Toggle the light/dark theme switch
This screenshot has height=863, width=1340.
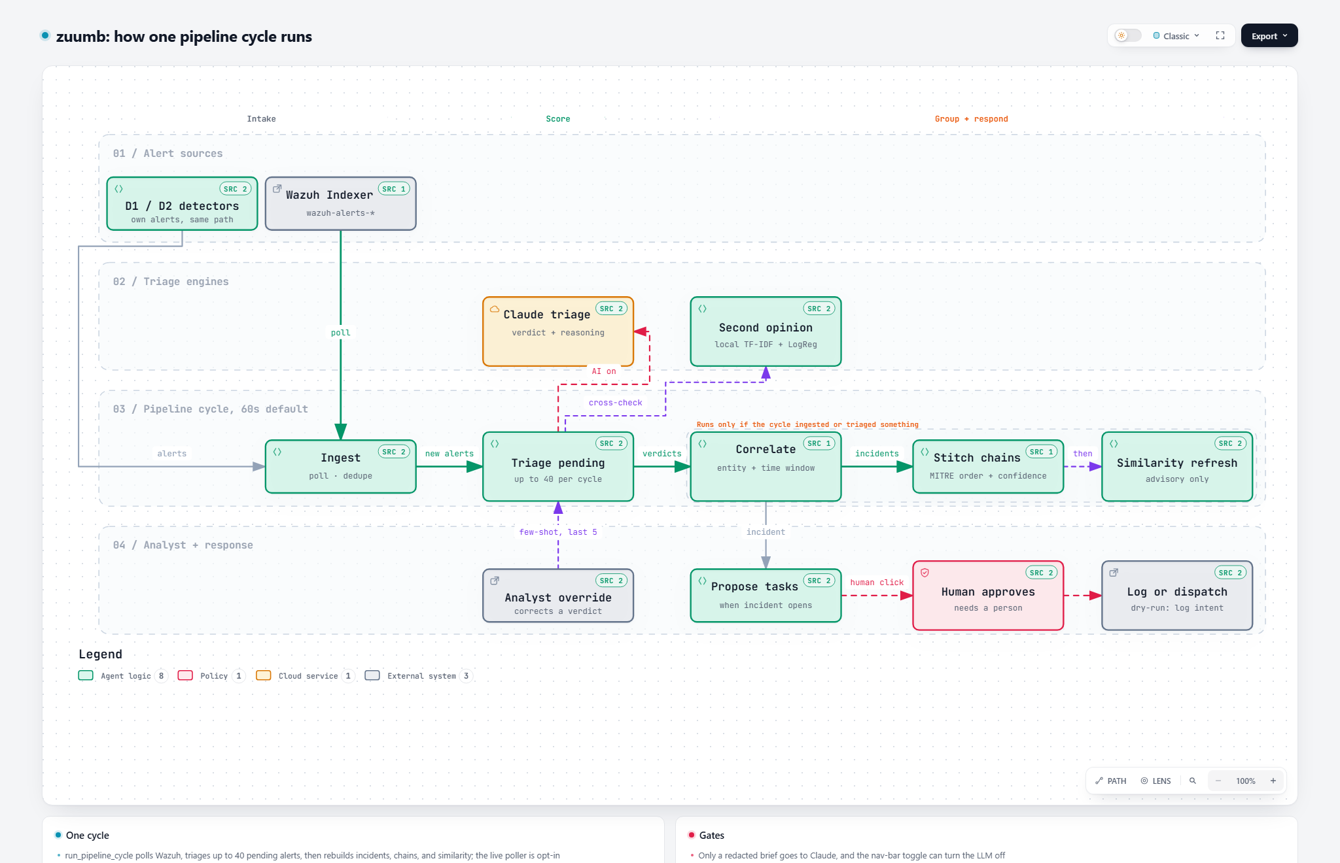(x=1128, y=36)
